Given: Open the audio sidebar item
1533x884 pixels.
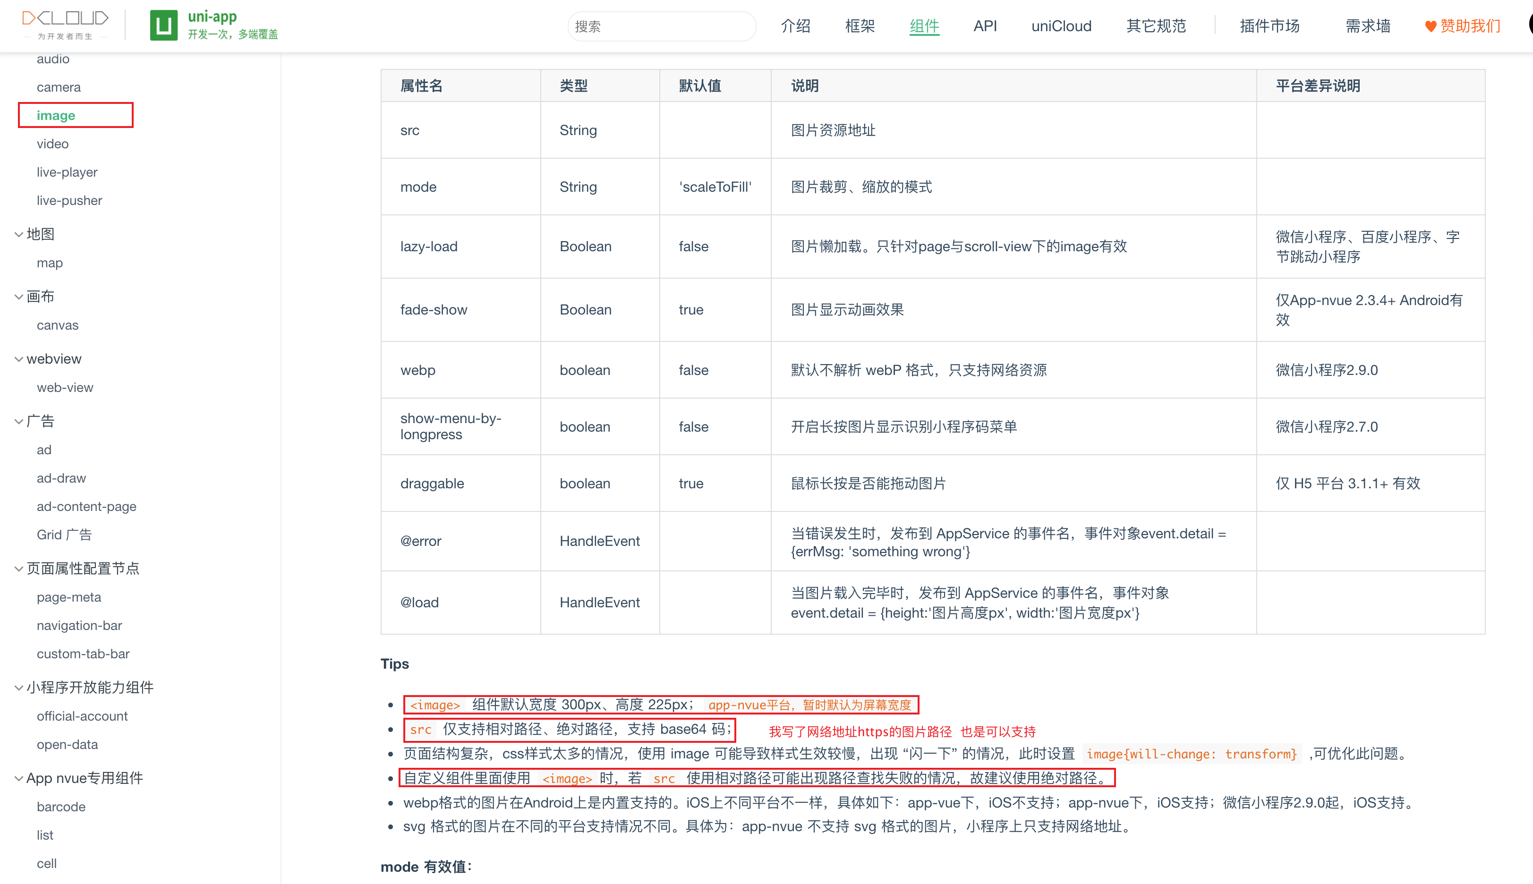Looking at the screenshot, I should (53, 59).
